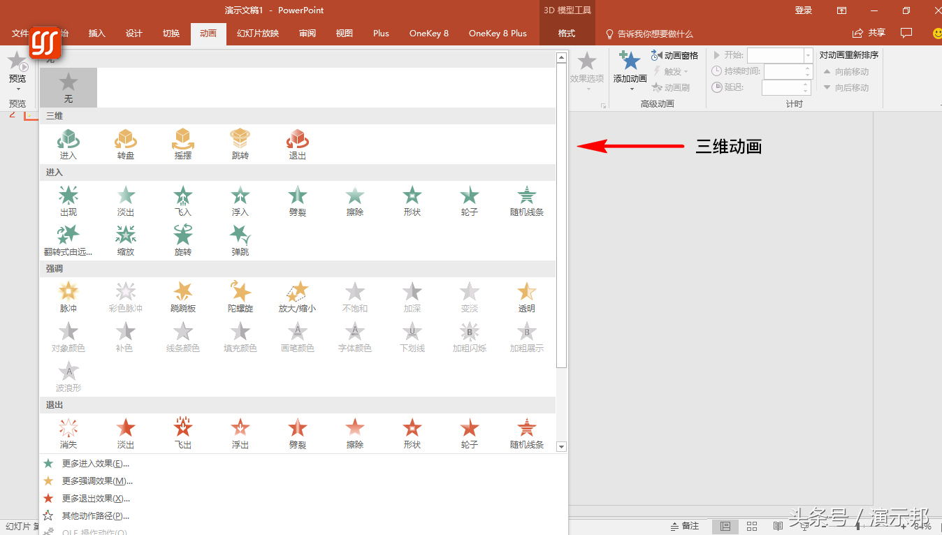942x535 pixels.
Task: Open the 开始 timing combo box
Action: click(780, 55)
